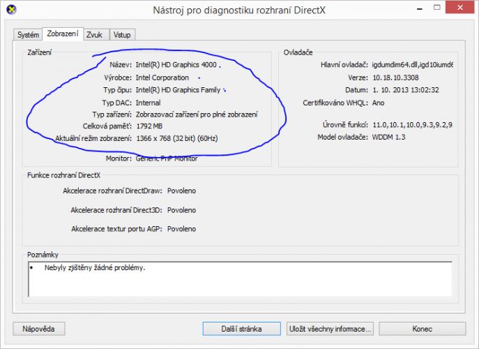479x349 pixels.
Task: Click the Ovladače group heading
Action: 298,52
